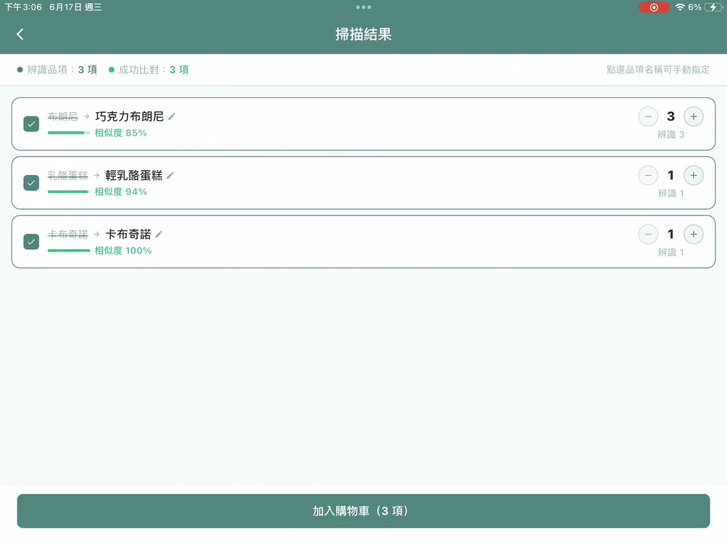727x545 pixels.
Task: Click the 94% similarity bar
Action: click(x=69, y=192)
